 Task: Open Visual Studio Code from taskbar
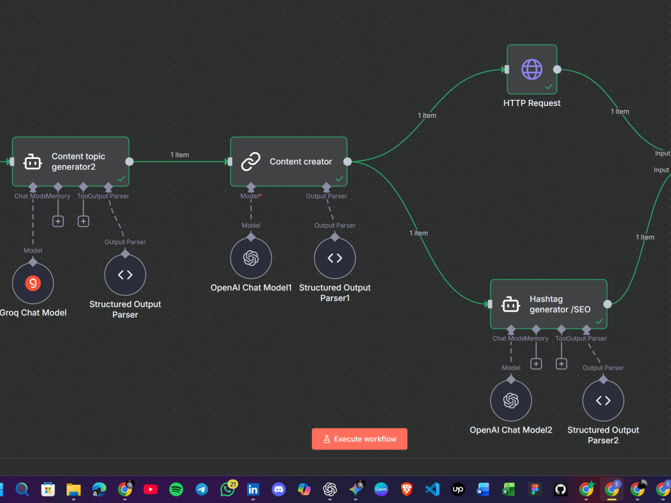tap(432, 489)
